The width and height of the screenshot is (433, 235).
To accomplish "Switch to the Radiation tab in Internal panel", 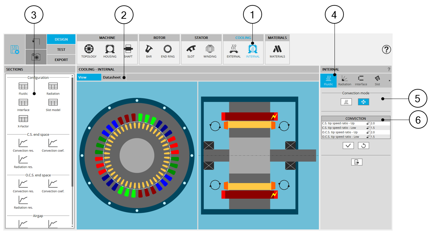I will coord(345,81).
